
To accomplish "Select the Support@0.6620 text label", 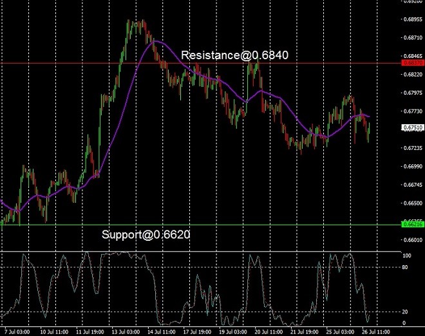I will pyautogui.click(x=146, y=235).
